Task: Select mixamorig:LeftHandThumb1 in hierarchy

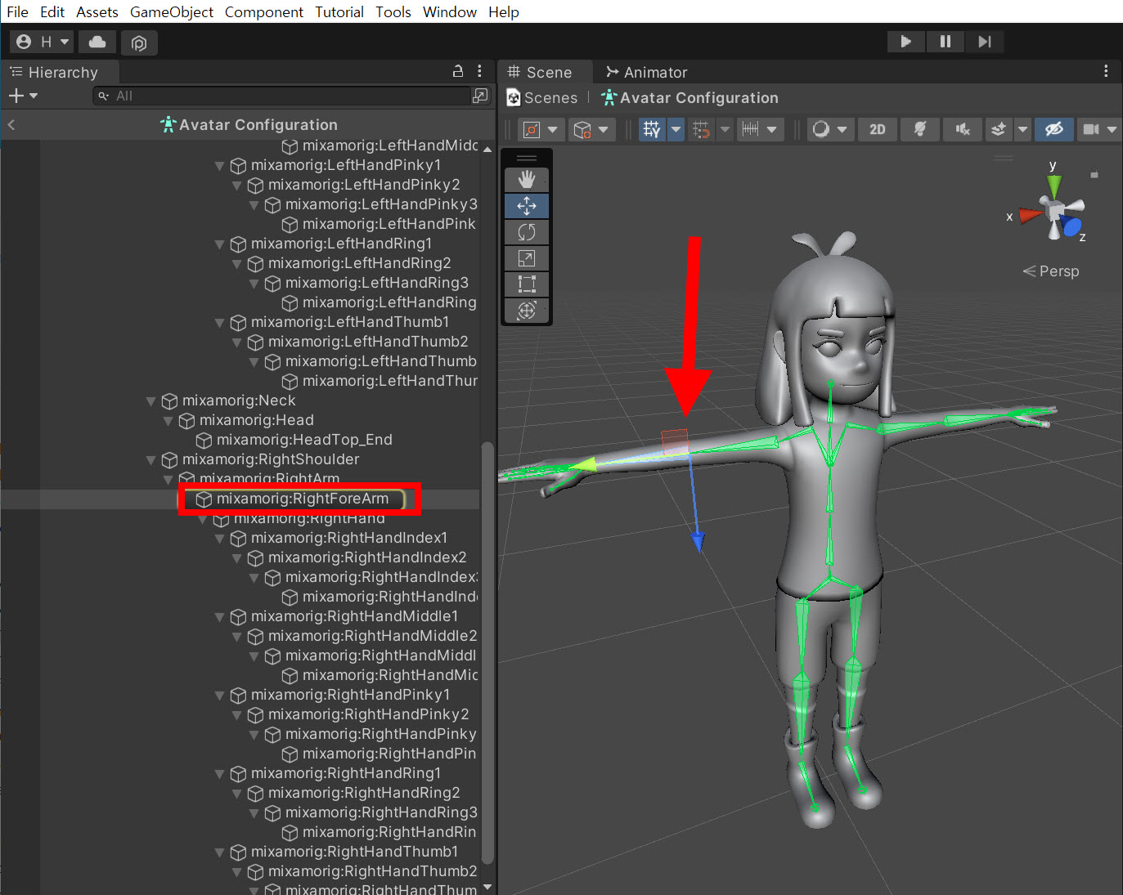Action: (x=350, y=322)
